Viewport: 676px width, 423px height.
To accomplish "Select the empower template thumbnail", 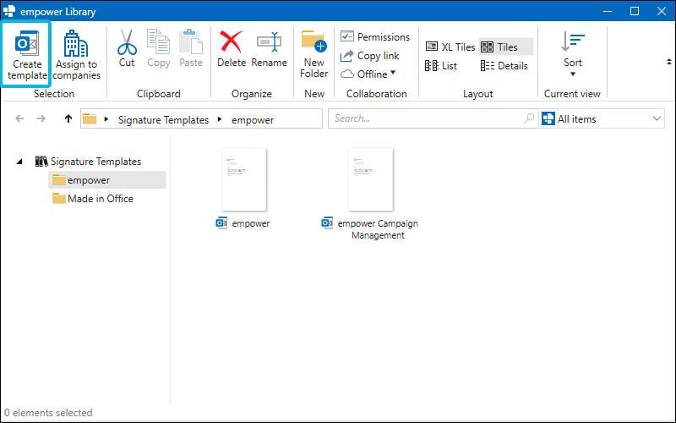I will pyautogui.click(x=244, y=179).
